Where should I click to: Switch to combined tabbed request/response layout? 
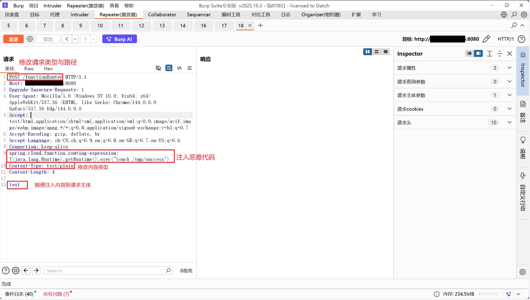tap(386, 52)
